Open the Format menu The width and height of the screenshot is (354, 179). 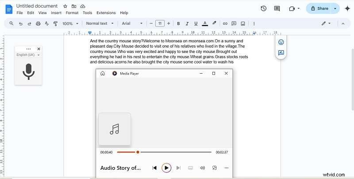72,13
